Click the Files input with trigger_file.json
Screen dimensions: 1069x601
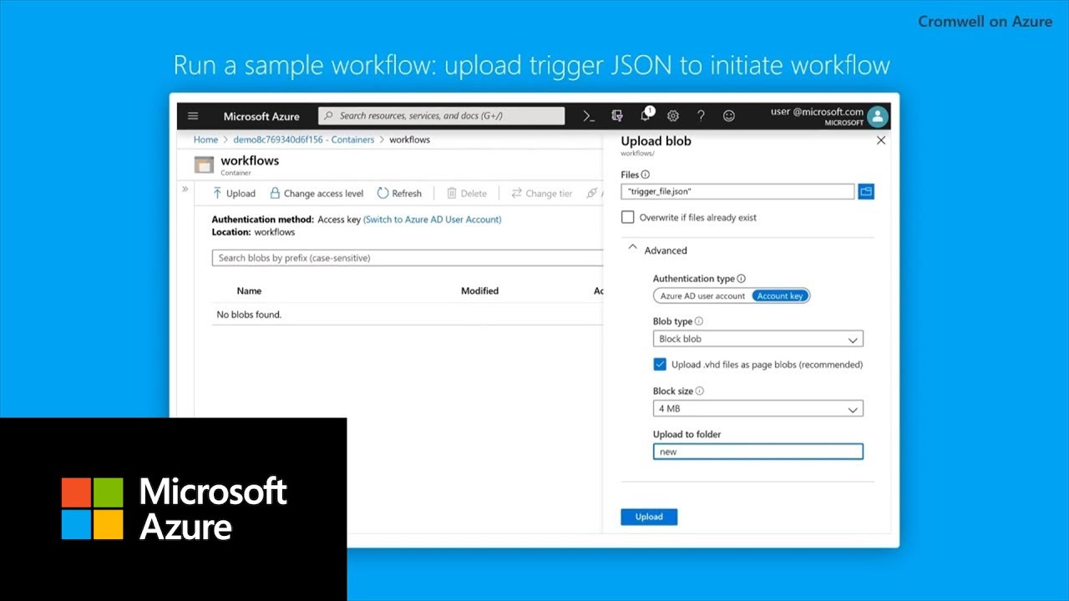click(737, 191)
